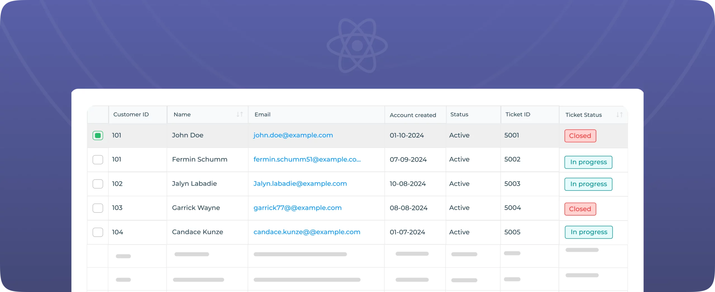This screenshot has width=715, height=292.
Task: Open john.doe@example.com email link
Action: coord(293,135)
